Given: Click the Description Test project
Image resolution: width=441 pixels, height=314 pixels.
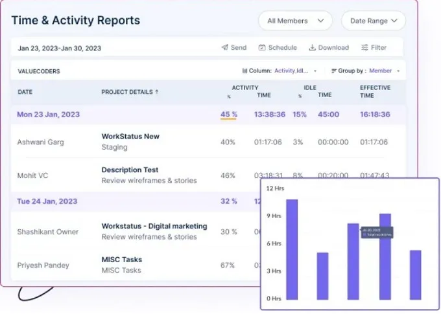Looking at the screenshot, I should tap(130, 170).
